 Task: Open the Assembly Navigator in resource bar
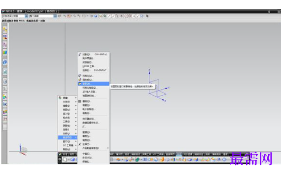tap(5, 30)
